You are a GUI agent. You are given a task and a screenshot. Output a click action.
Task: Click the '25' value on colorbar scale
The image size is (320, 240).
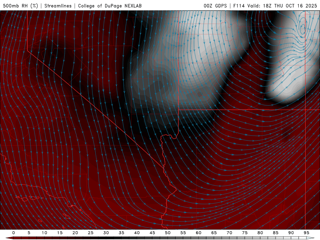pyautogui.click(x=91, y=233)
